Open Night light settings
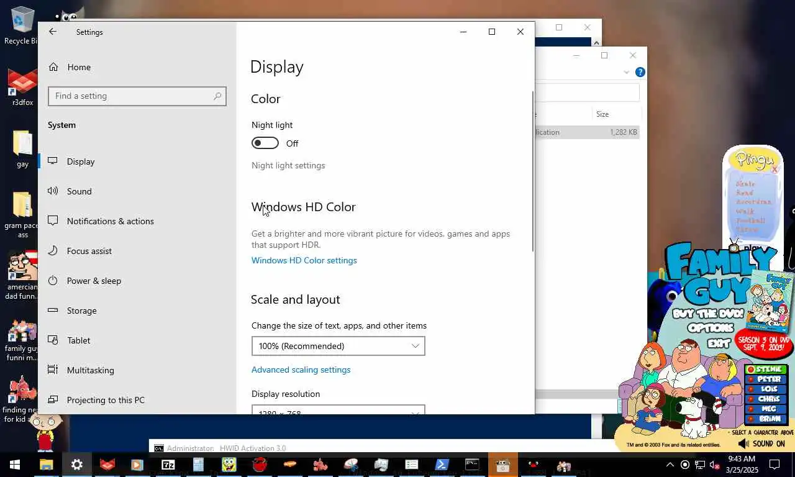 (288, 165)
